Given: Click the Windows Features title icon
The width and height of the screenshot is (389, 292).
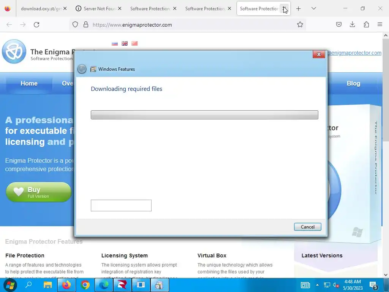Looking at the screenshot, I should click(x=93, y=69).
